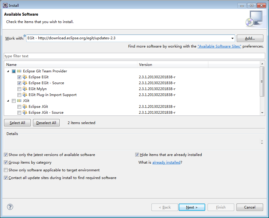Click the '2 items selected' status text
The image size is (269, 218).
81,123
